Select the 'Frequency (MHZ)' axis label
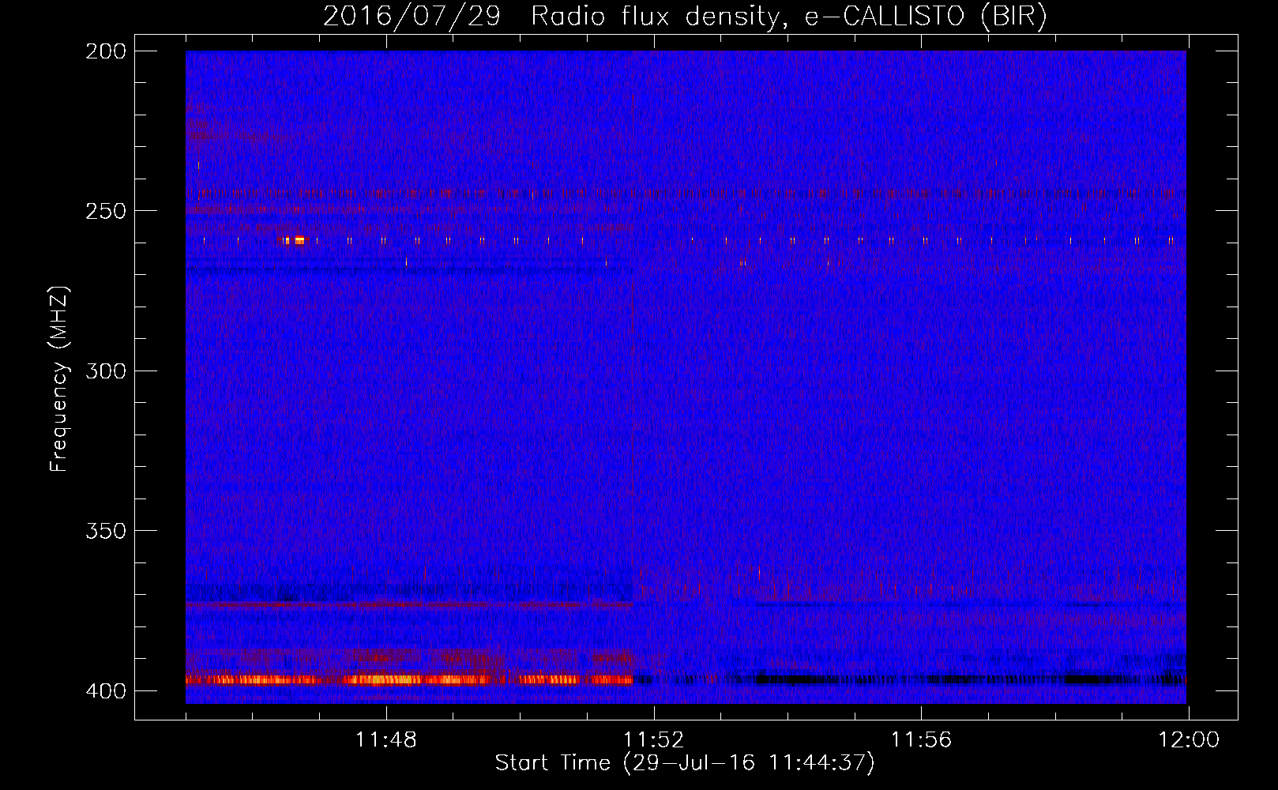The height and width of the screenshot is (790, 1278). 59,378
